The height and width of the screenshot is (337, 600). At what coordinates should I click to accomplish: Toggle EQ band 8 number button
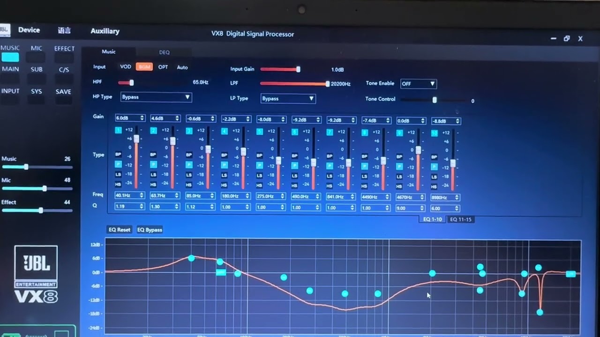364,133
